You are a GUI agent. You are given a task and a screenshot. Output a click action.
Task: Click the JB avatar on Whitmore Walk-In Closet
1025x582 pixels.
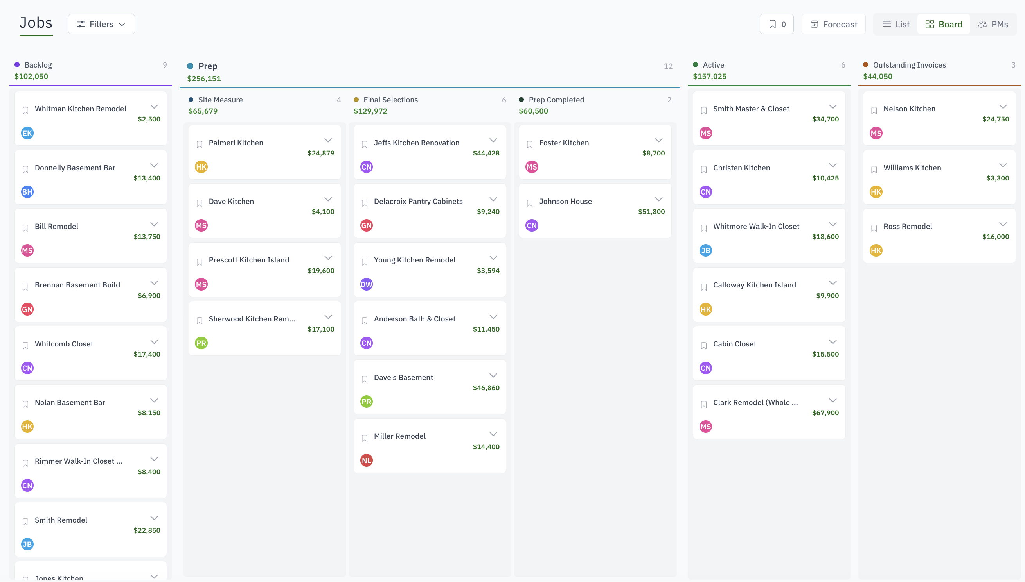point(706,251)
